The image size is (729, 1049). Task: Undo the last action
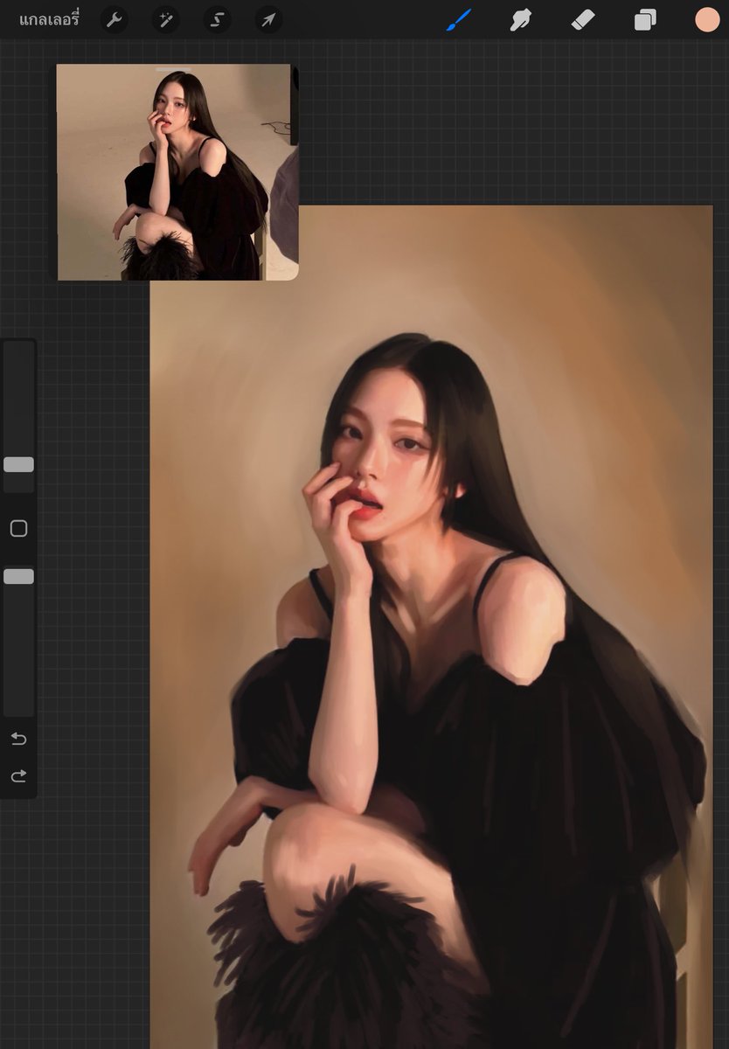point(18,739)
